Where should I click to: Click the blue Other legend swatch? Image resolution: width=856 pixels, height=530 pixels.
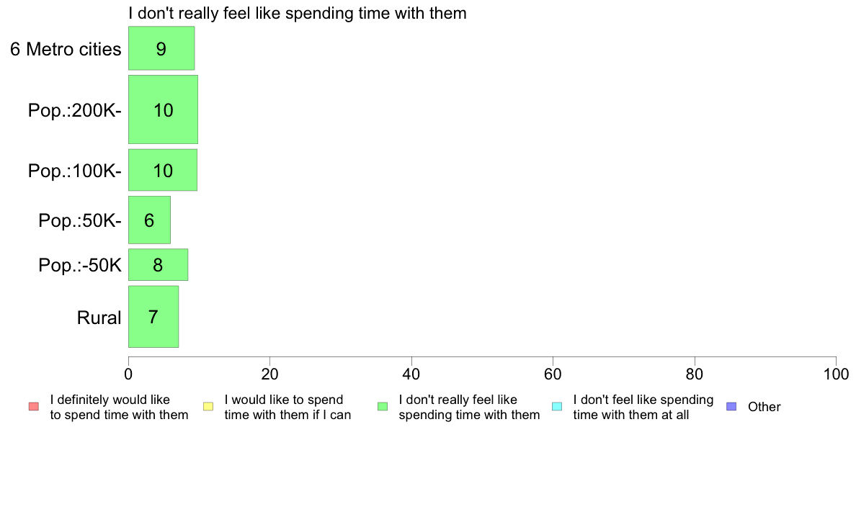[731, 407]
